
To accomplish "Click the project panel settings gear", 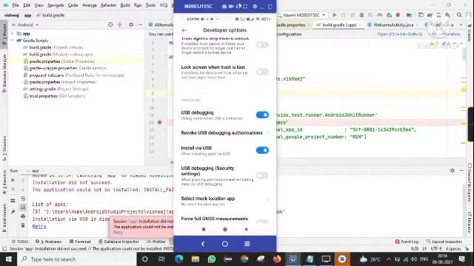I will (x=131, y=24).
